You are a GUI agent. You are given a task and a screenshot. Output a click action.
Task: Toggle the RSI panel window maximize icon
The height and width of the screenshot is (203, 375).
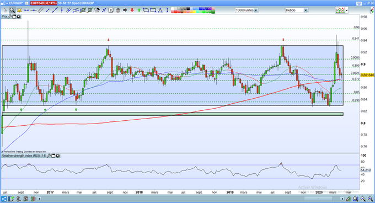tap(53, 156)
